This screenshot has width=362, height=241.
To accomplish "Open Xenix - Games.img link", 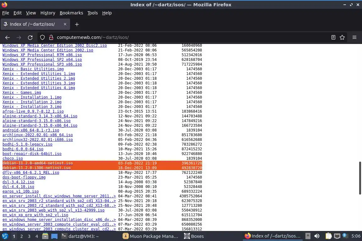I will tap(22, 93).
